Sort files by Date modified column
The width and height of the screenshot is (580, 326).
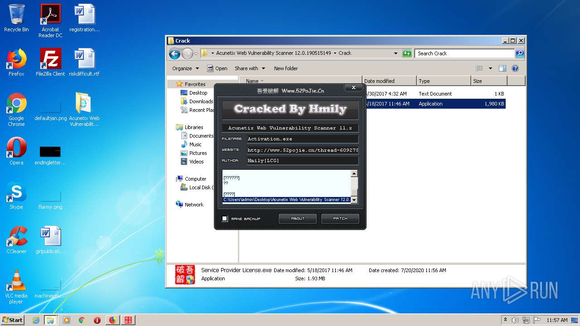[389, 81]
